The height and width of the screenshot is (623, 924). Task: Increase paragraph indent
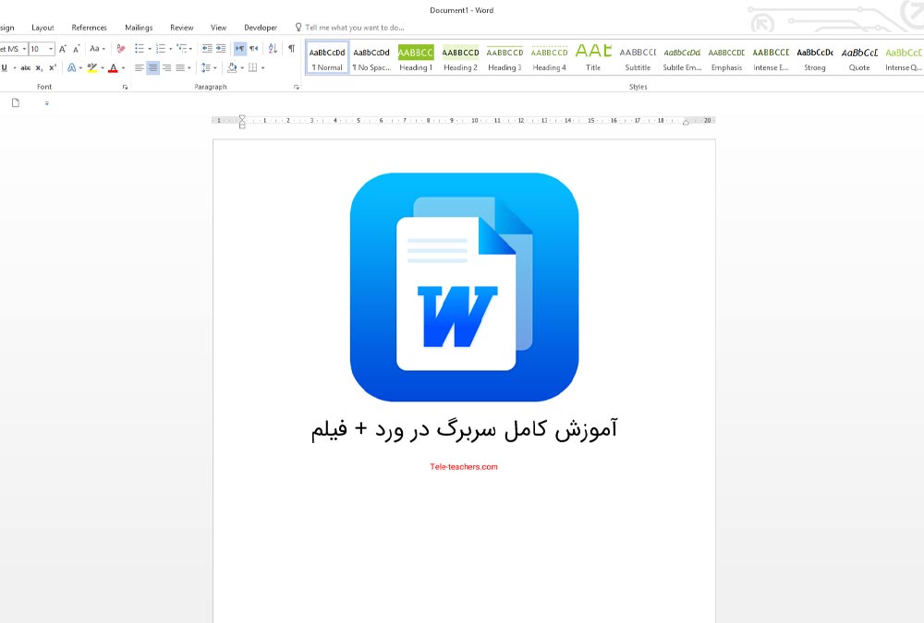tap(221, 49)
